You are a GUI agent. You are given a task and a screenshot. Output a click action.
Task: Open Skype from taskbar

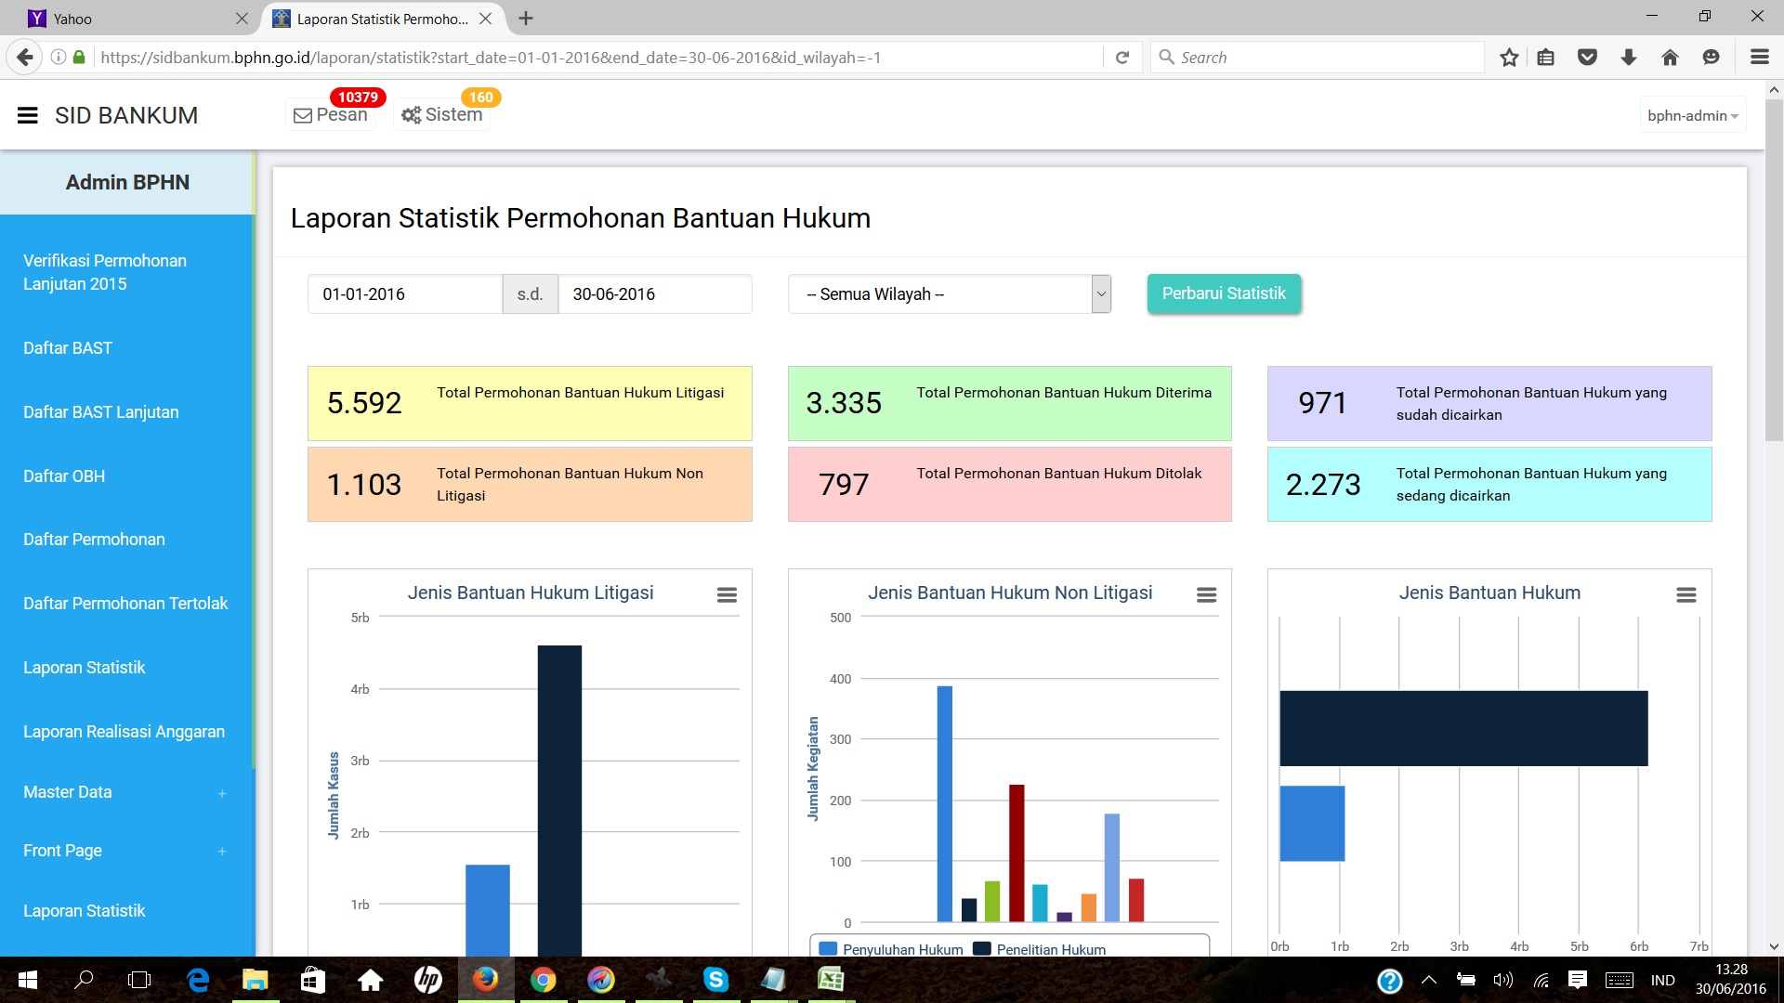715,980
